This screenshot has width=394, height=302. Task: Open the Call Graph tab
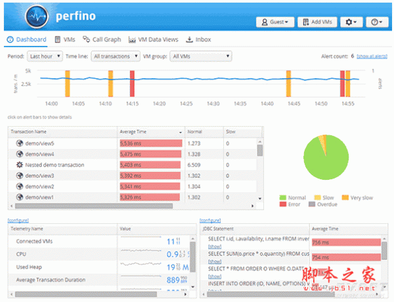coord(102,39)
